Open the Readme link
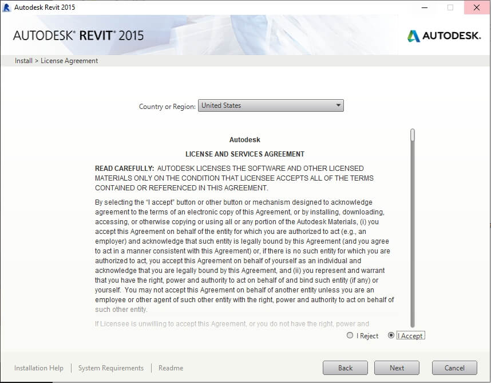The width and height of the screenshot is (491, 383). [171, 368]
